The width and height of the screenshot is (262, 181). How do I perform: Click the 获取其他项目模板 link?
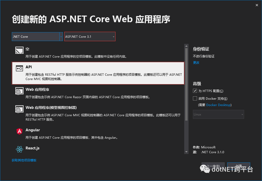coord(24,160)
